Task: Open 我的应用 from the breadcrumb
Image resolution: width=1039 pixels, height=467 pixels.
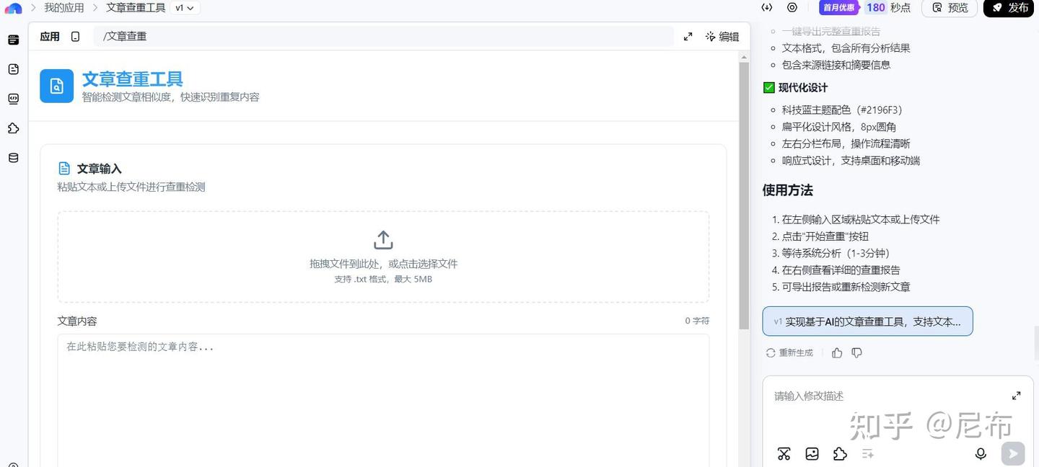Action: point(63,7)
